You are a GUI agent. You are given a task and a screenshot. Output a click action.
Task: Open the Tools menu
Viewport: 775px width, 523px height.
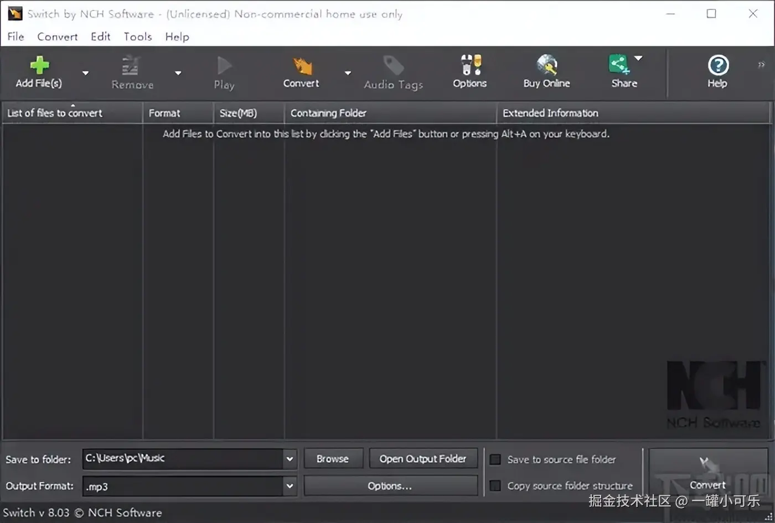(138, 36)
